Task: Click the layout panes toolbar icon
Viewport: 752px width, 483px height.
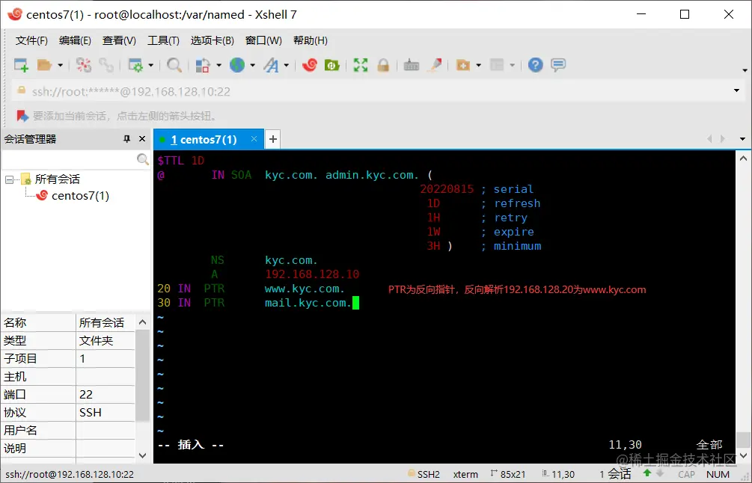Action: (497, 65)
